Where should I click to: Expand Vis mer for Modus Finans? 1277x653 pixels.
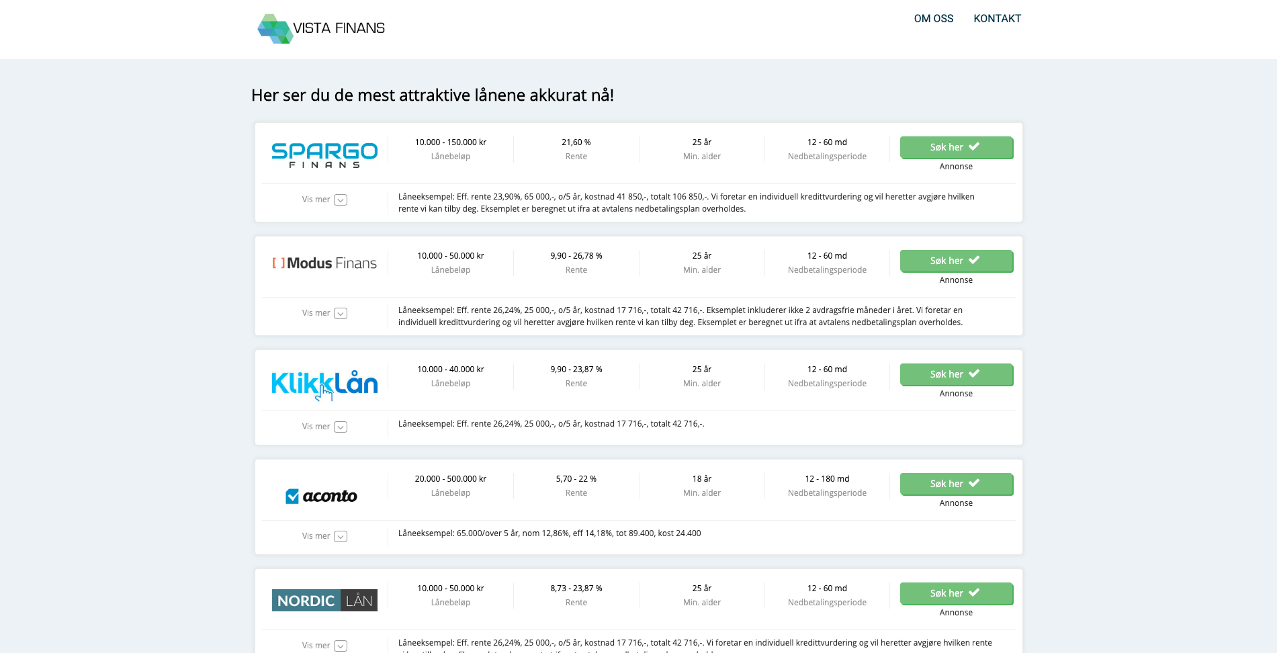click(324, 313)
